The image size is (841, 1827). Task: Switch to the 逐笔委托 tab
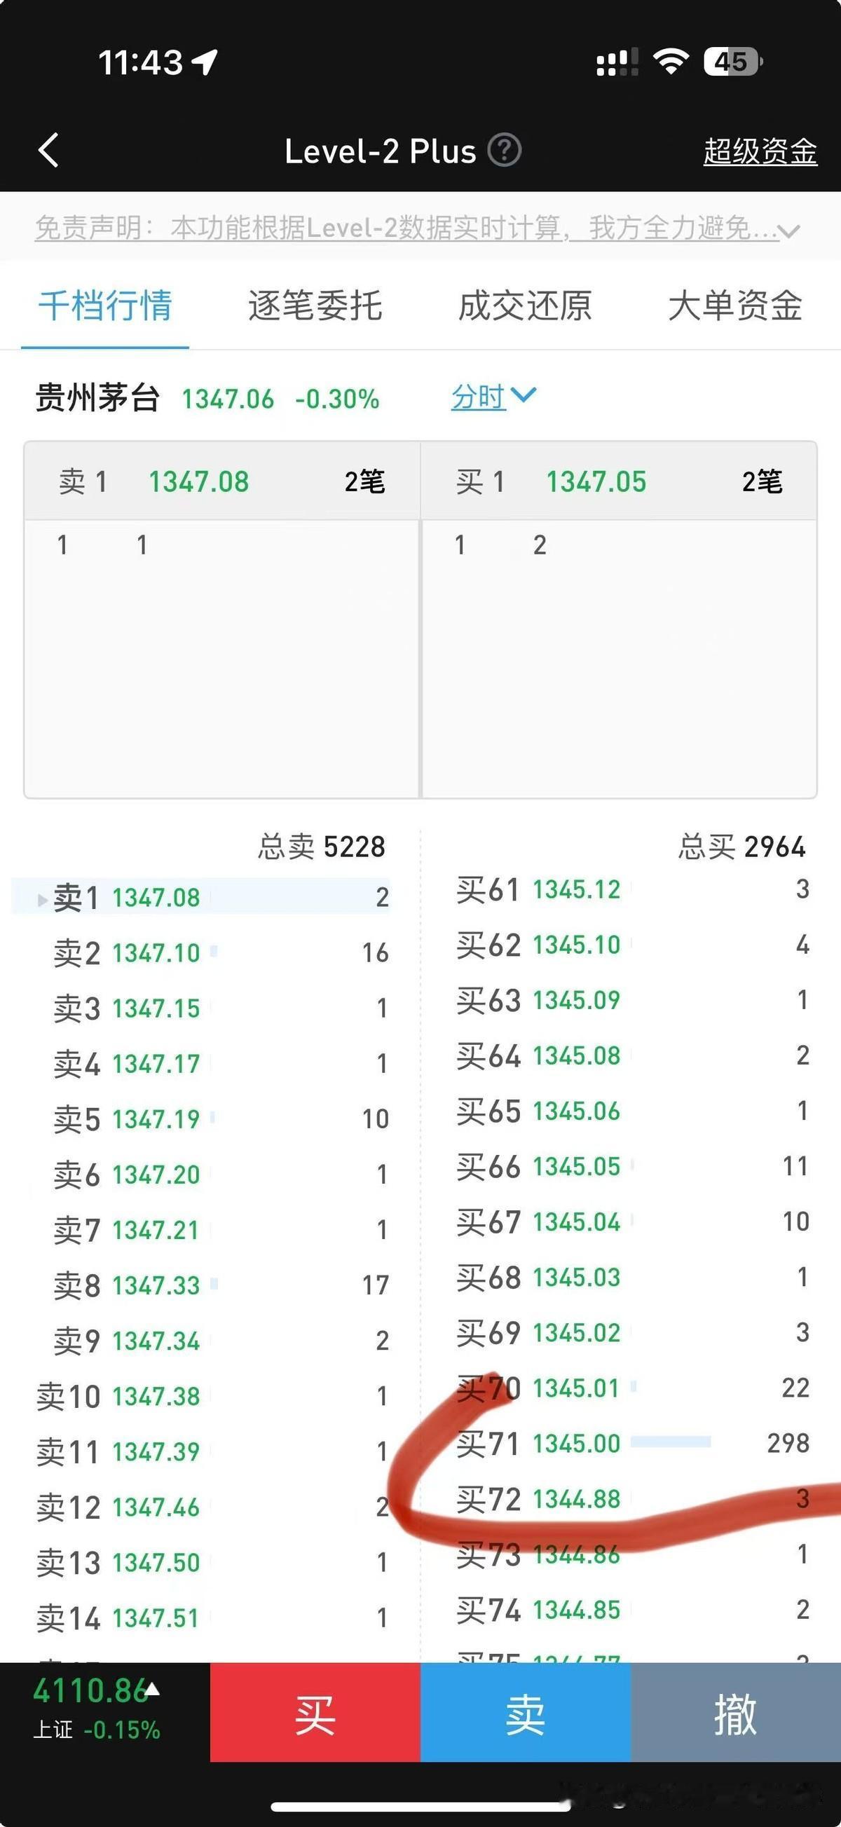pos(315,306)
